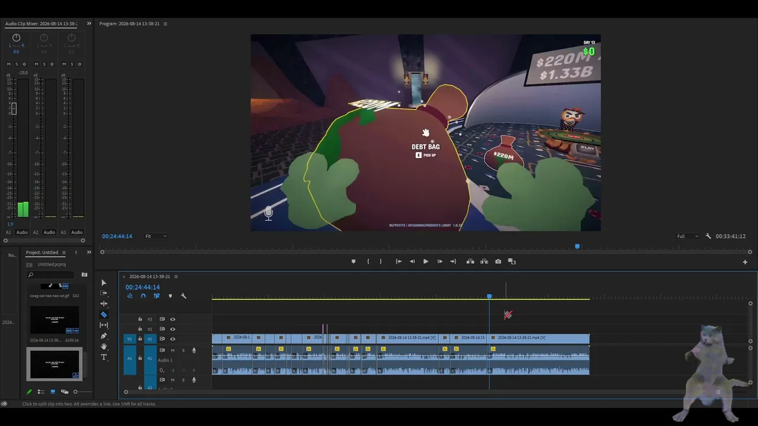Toggle project writable pencil icon
Screen dimensions: 758x426
tap(29, 392)
